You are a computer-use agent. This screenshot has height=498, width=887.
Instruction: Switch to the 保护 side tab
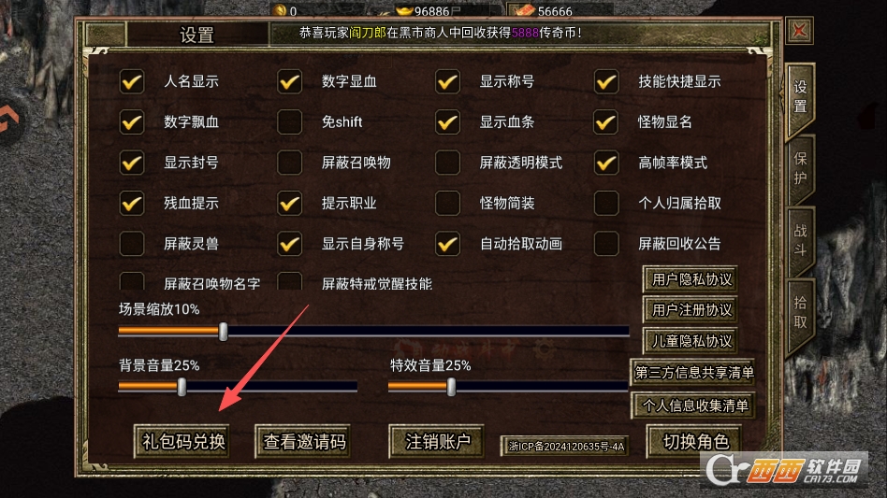click(800, 168)
